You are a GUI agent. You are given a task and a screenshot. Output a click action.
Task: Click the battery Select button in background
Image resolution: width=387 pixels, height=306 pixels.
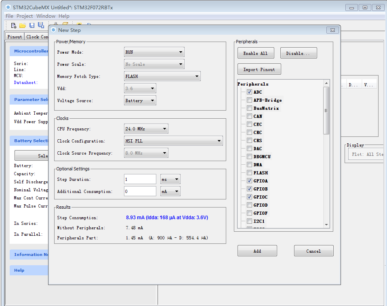point(32,155)
